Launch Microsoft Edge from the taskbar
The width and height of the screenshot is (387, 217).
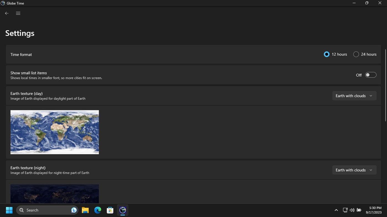click(98, 210)
